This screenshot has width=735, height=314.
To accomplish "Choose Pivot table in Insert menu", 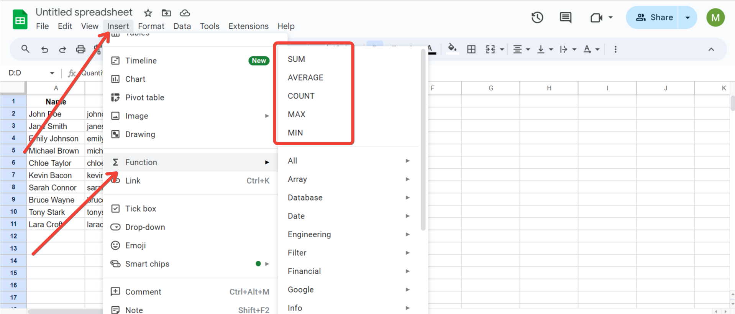I will 190,97.
